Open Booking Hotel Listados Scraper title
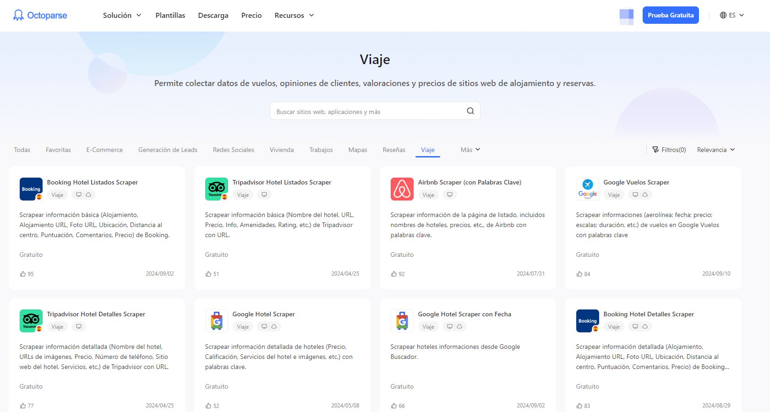Image resolution: width=770 pixels, height=412 pixels. (93, 182)
